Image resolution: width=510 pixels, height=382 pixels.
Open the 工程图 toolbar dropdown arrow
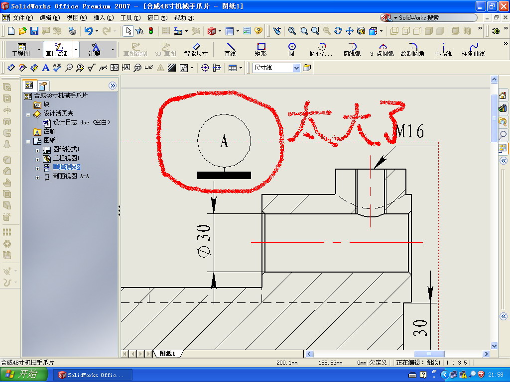(x=39, y=49)
